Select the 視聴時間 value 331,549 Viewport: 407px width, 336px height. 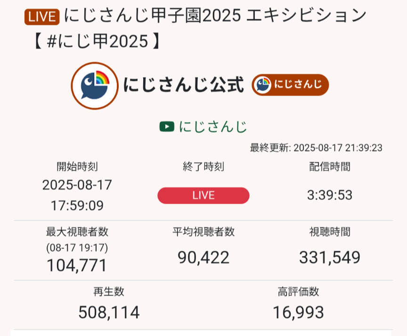330,257
